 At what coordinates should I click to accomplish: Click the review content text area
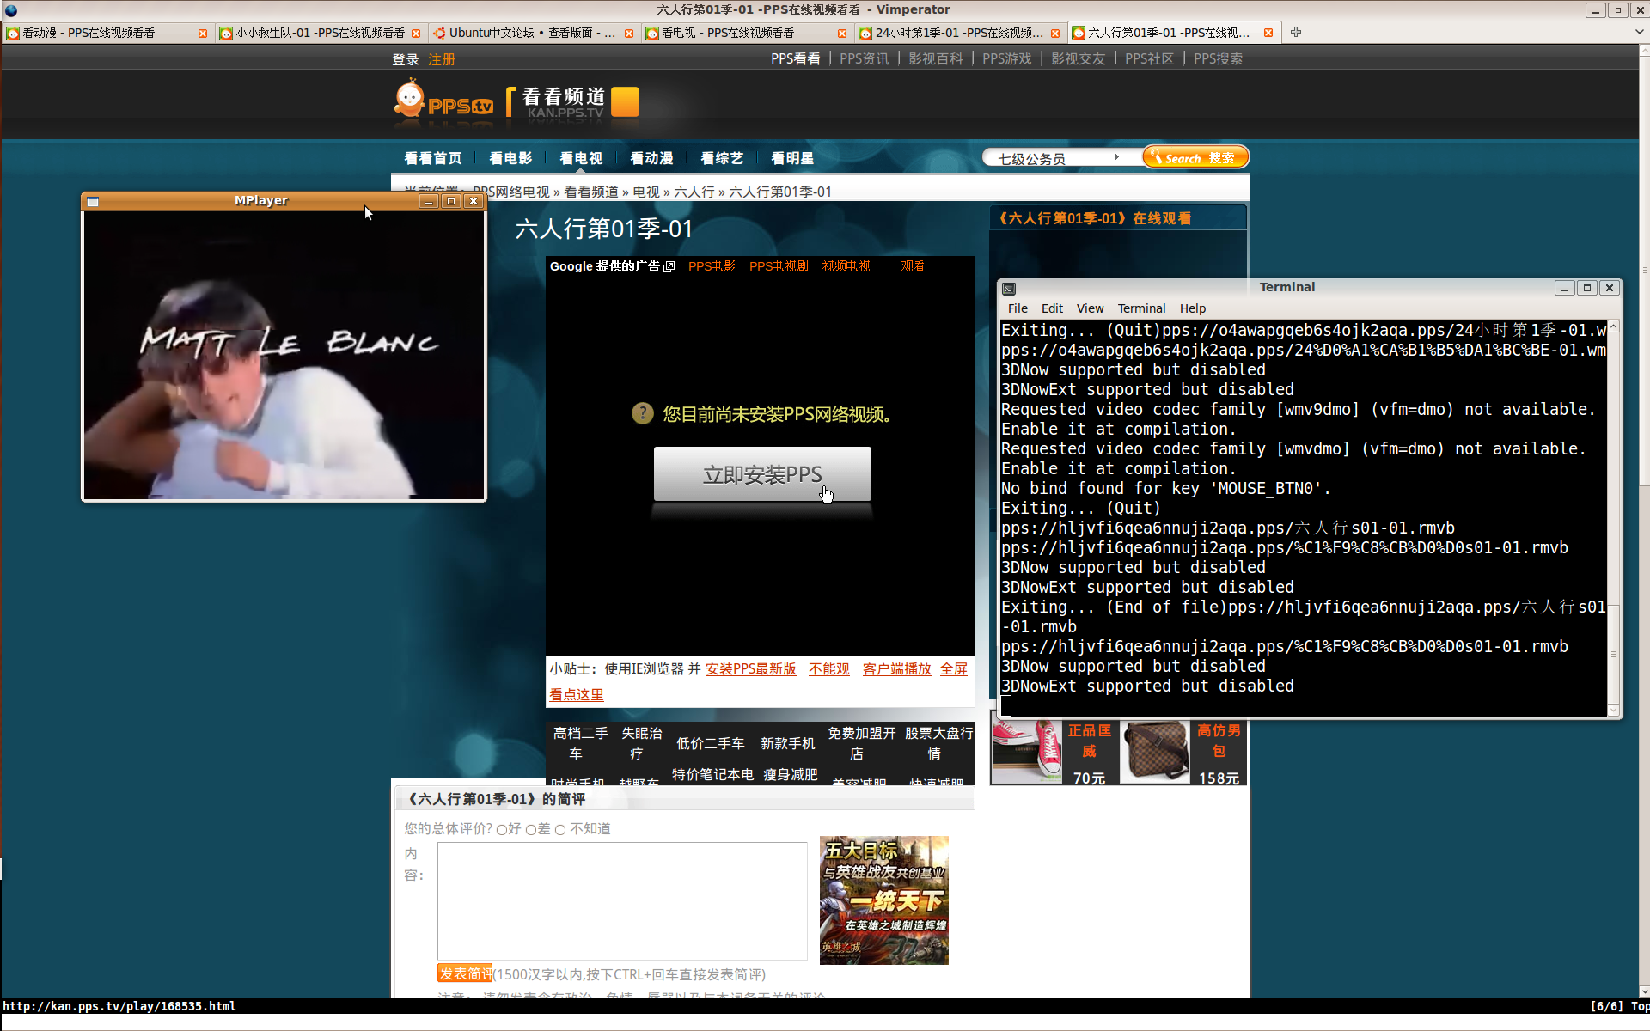coord(622,900)
